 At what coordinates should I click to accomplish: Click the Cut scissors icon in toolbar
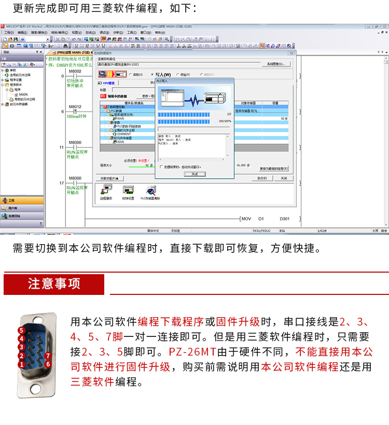pos(59,39)
